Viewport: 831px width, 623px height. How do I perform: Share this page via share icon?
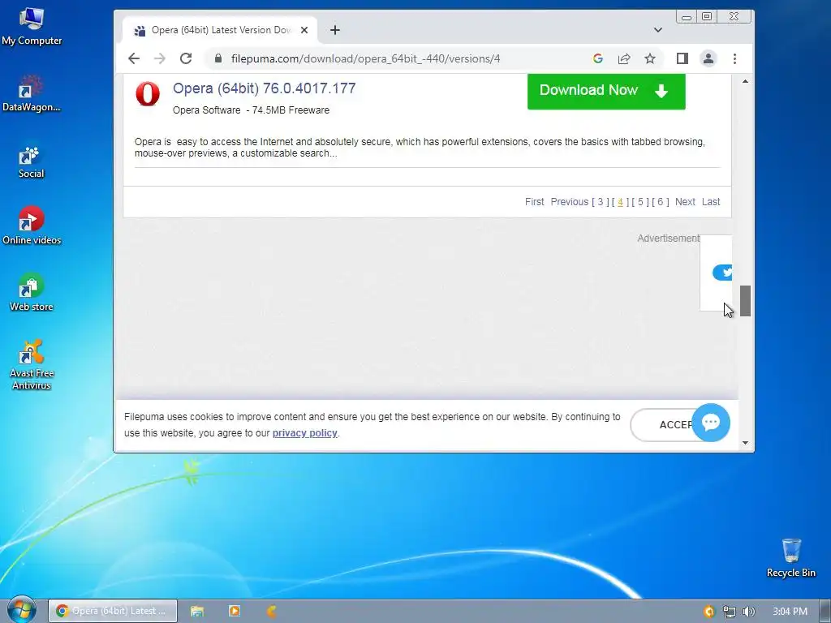point(624,58)
